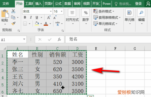
Task: Open the clipboard pane launcher
Action: [x=19, y=31]
